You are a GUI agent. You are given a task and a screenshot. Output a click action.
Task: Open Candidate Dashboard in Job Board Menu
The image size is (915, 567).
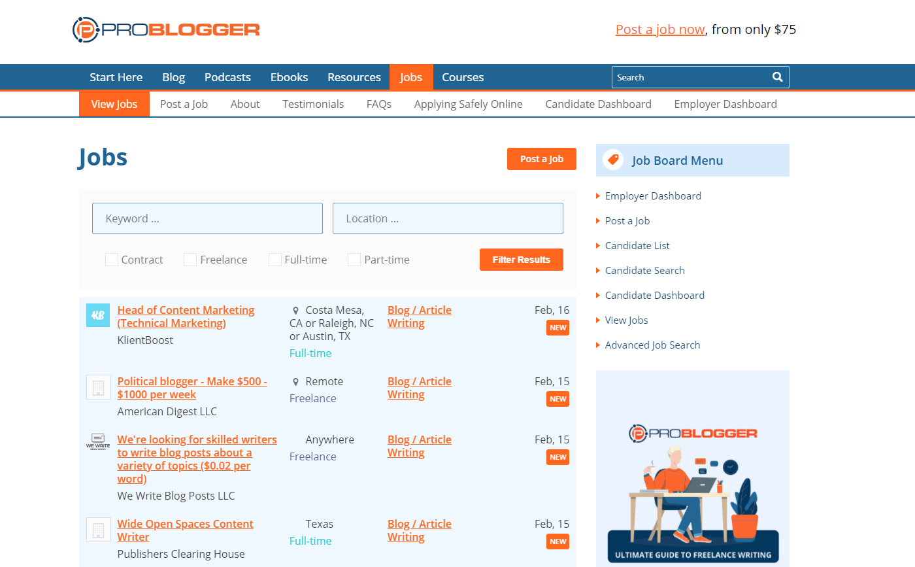[x=655, y=295]
